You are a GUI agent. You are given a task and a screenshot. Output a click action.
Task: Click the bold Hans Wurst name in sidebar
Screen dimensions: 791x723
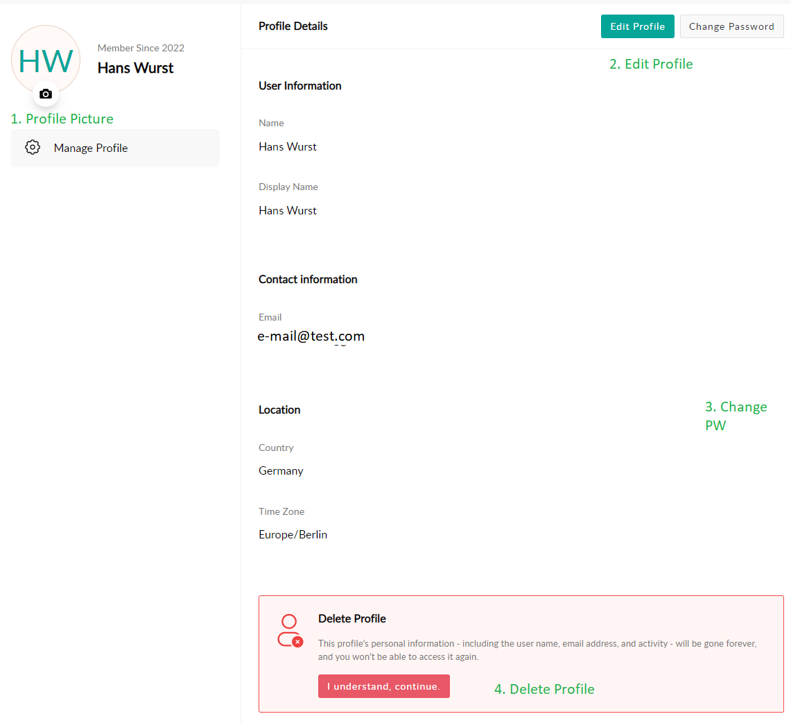(135, 68)
